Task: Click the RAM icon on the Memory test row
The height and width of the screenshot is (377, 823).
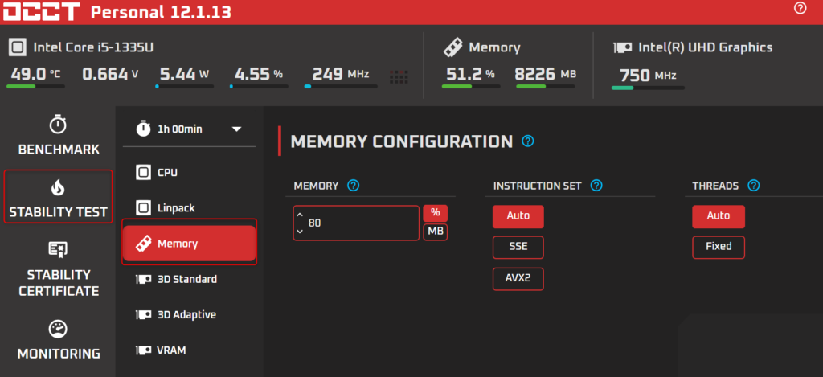Action: [x=143, y=244]
